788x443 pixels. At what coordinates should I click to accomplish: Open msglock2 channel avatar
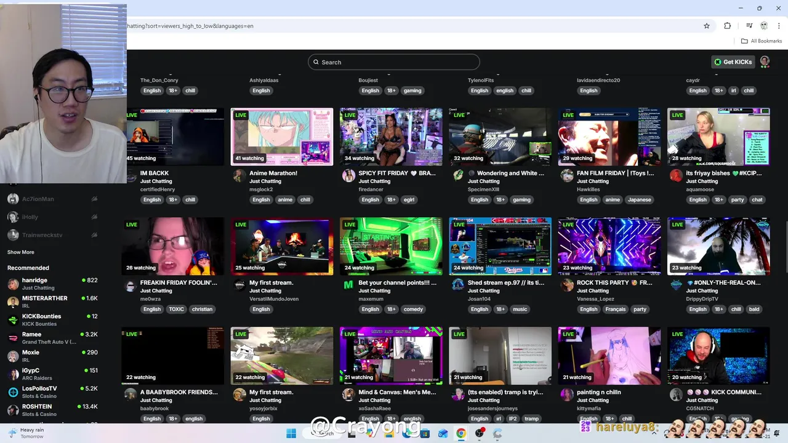239,175
